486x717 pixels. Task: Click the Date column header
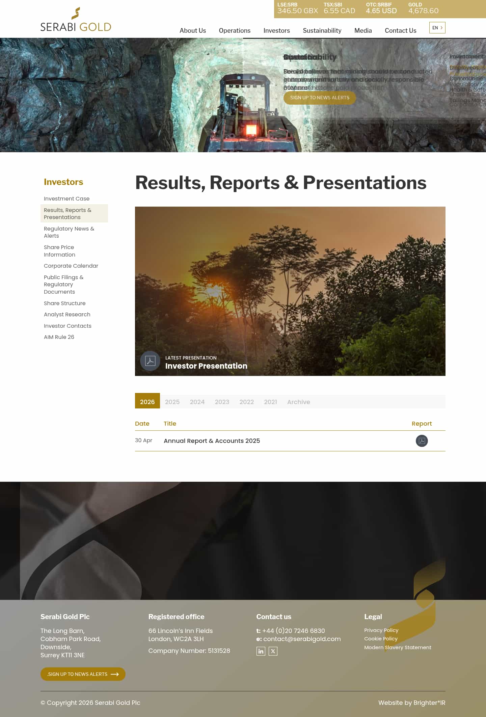tap(142, 424)
